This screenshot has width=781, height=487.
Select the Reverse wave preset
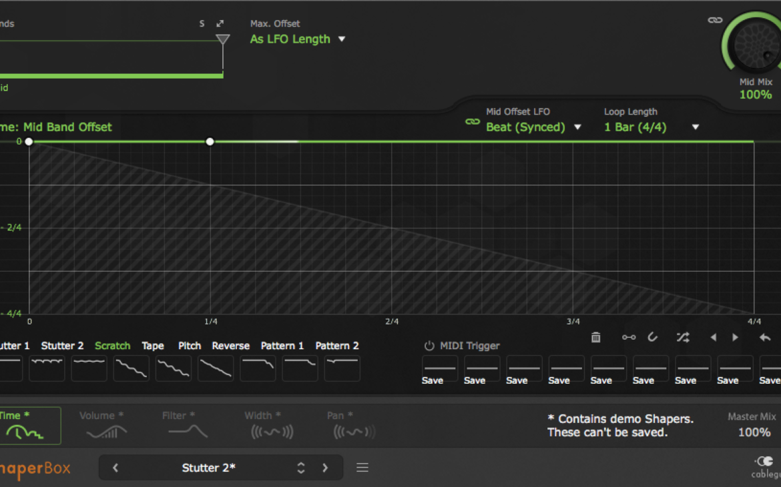tap(216, 368)
